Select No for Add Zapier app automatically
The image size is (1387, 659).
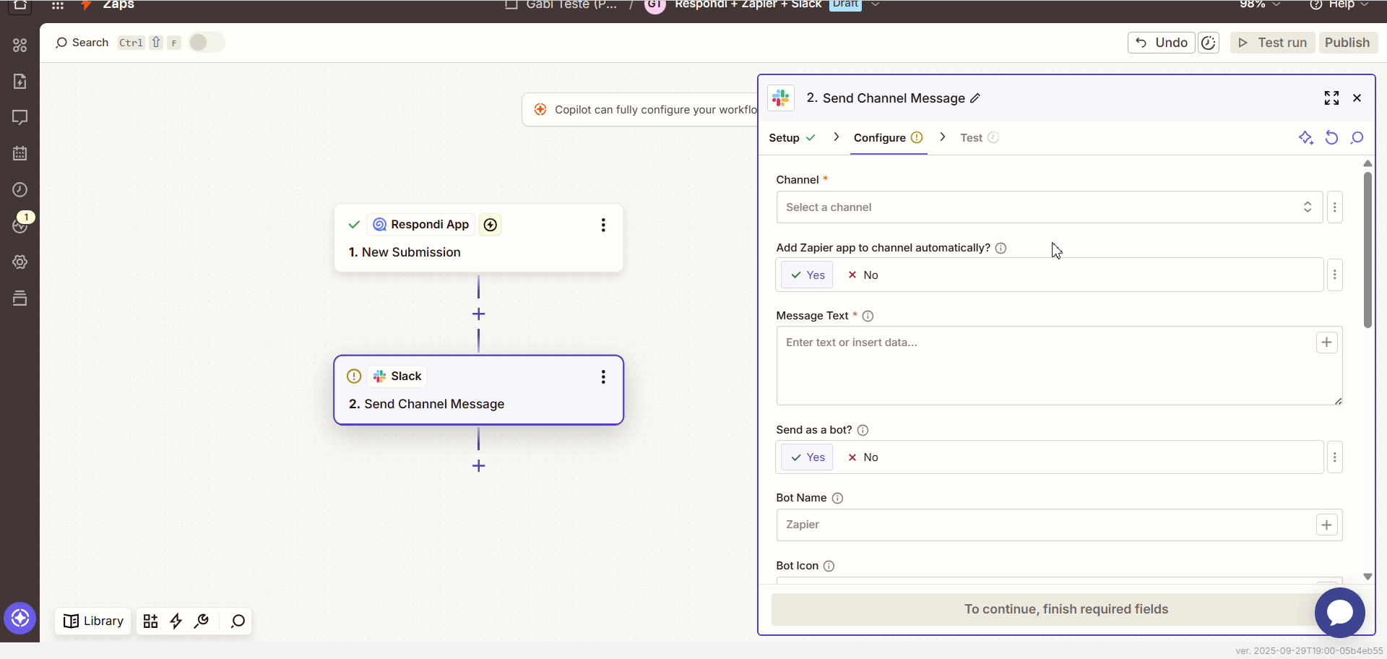pos(863,275)
